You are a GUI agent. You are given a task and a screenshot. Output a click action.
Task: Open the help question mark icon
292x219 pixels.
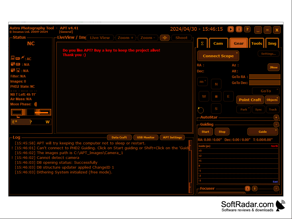point(247,29)
